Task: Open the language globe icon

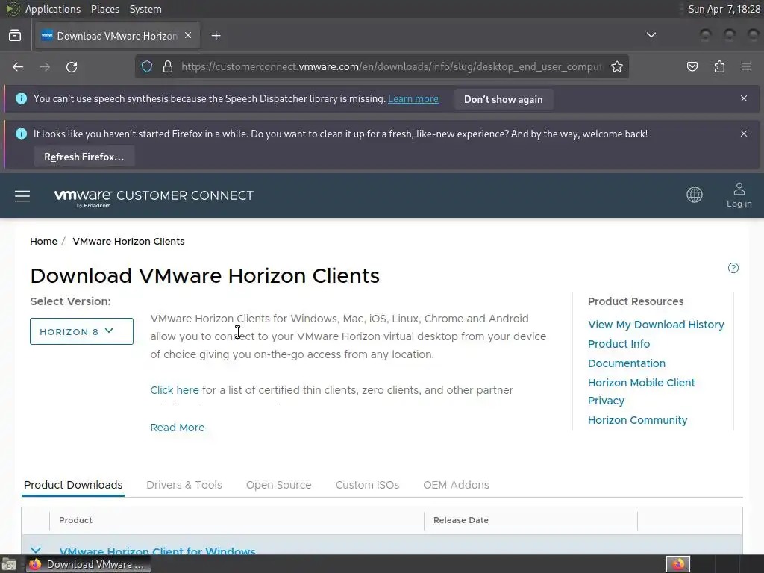Action: point(695,195)
